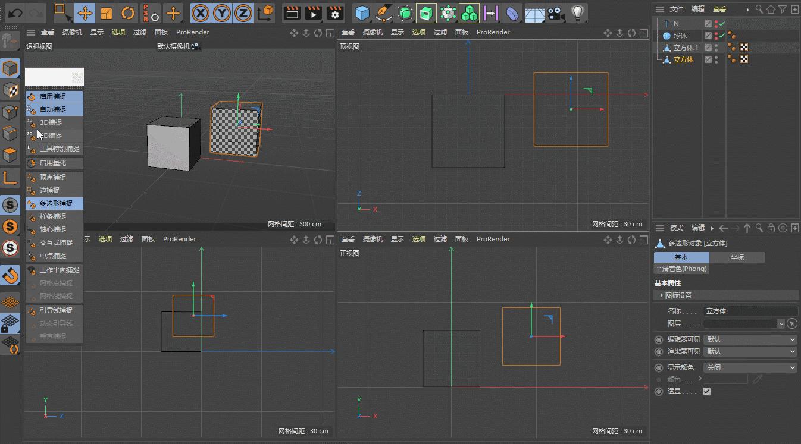Image resolution: width=801 pixels, height=444 pixels.
Task: Click the Undo arrow icon
Action: (x=16, y=12)
